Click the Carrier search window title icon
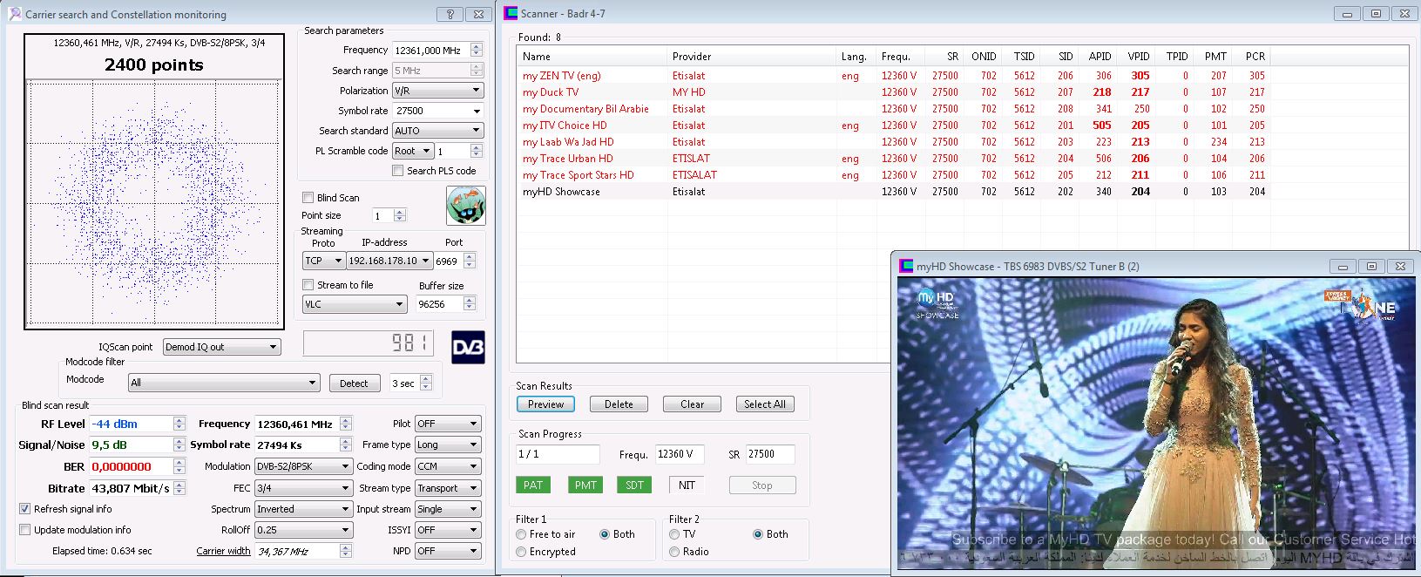Viewport: 1421px width, 577px height. (x=15, y=14)
